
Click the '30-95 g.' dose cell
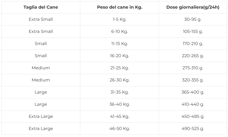193,19
